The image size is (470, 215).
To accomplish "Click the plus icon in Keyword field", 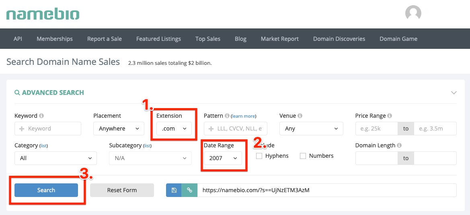I will click(22, 129).
